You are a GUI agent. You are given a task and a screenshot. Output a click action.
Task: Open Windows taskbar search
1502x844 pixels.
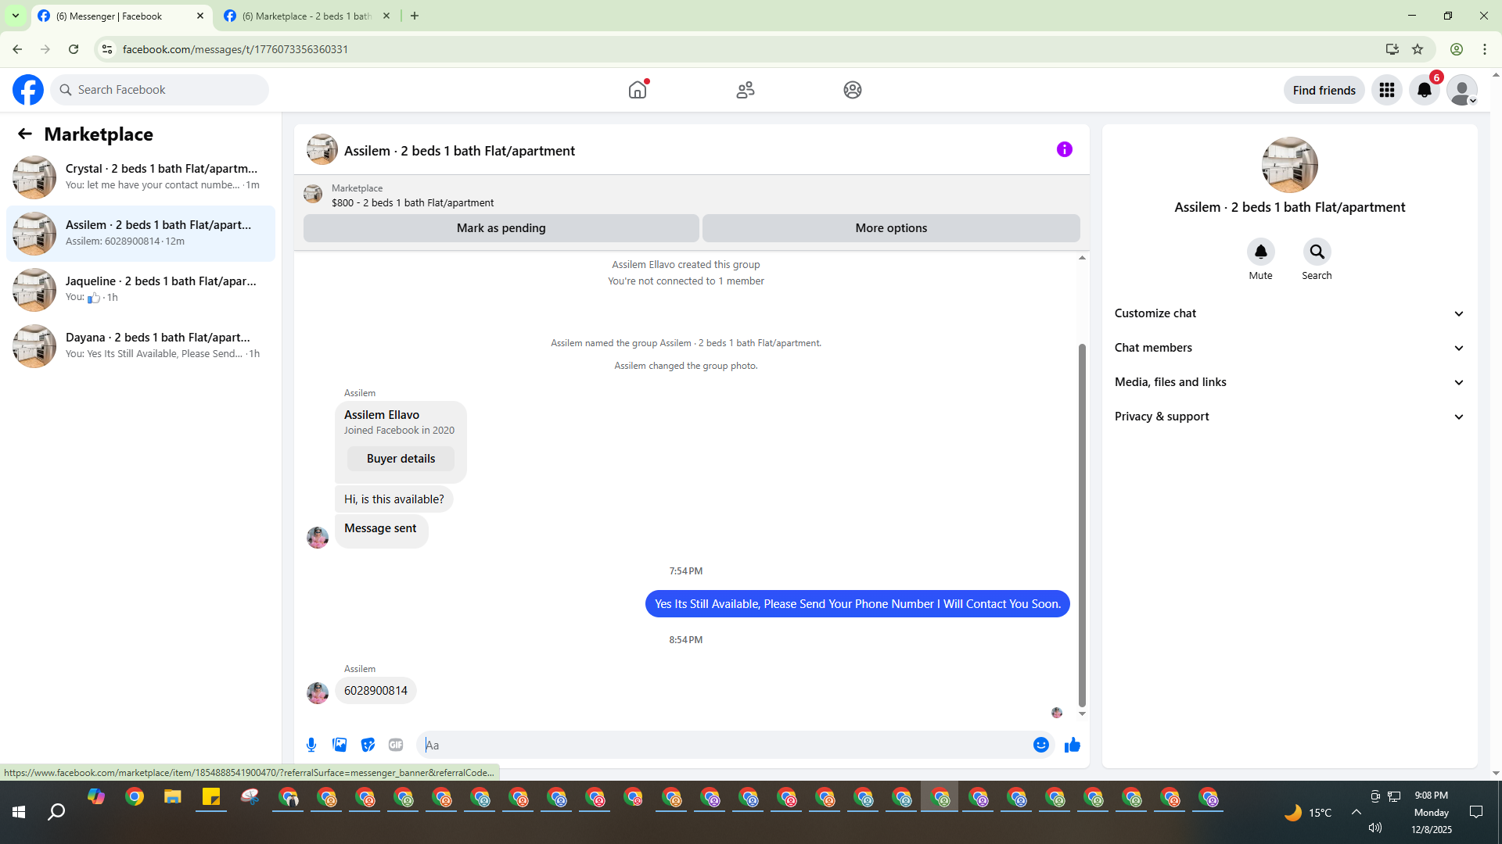(56, 813)
